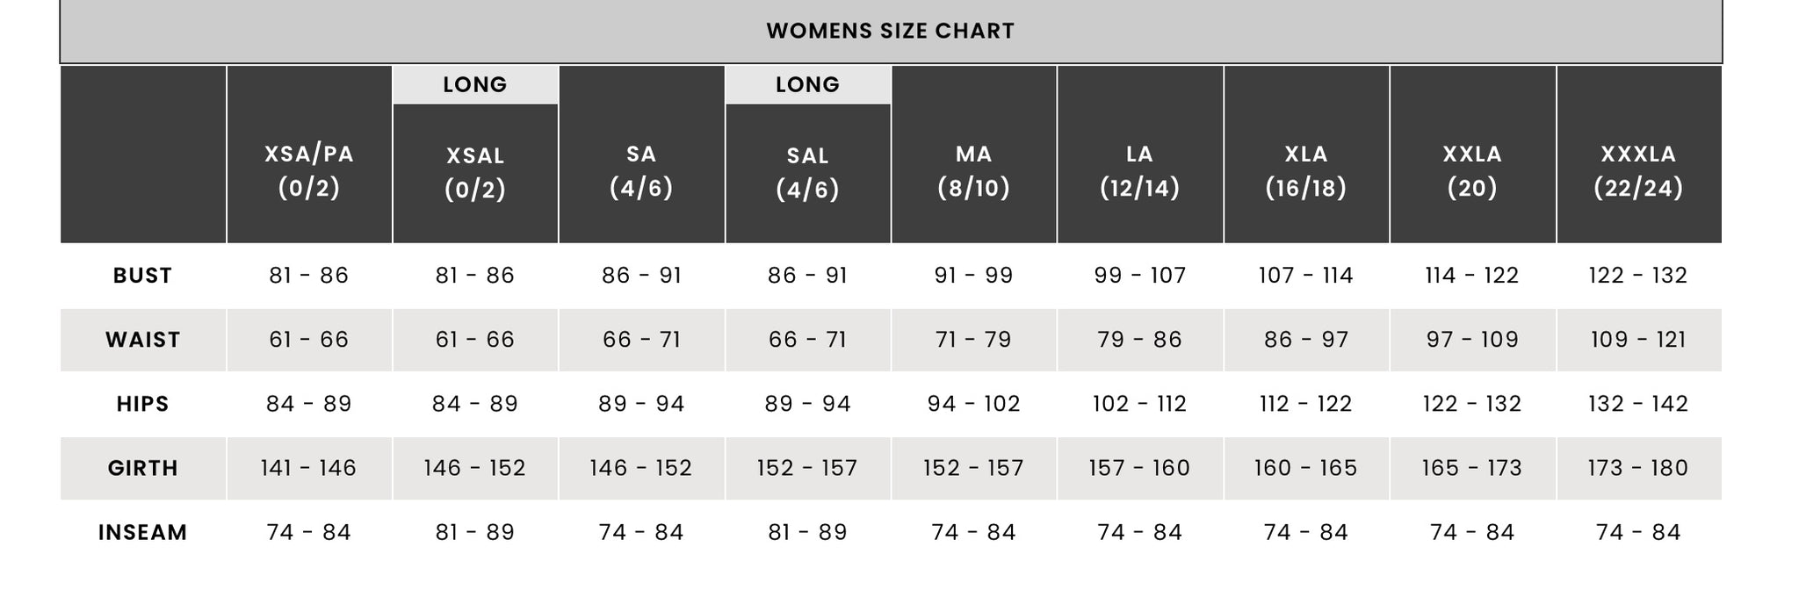This screenshot has width=1799, height=590.
Task: Click the 81 - 89 inseam cell under SAL
Action: pos(808,532)
